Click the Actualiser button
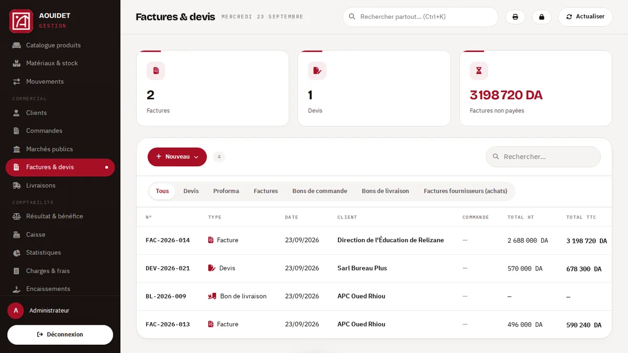This screenshot has height=353, width=628. (585, 17)
